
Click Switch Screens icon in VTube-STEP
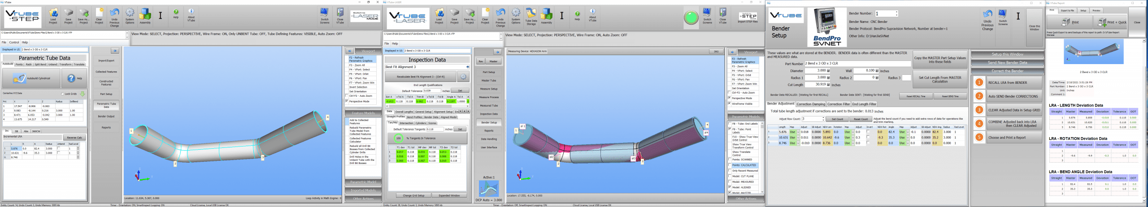point(325,16)
